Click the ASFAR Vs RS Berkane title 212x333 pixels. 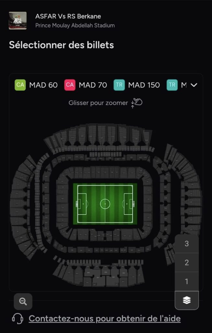click(x=68, y=16)
